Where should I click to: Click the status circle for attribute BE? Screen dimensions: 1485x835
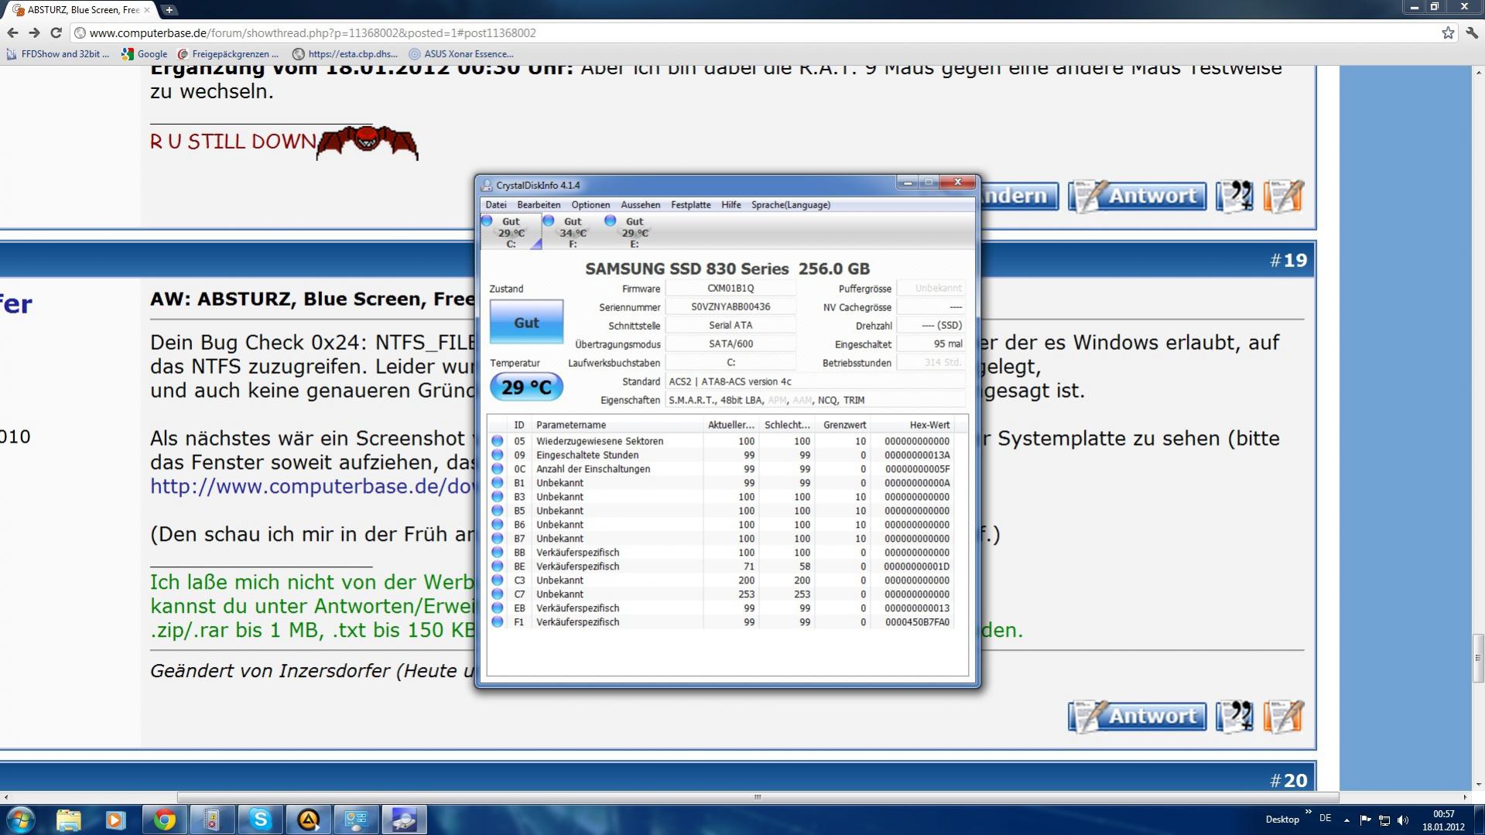pos(498,566)
